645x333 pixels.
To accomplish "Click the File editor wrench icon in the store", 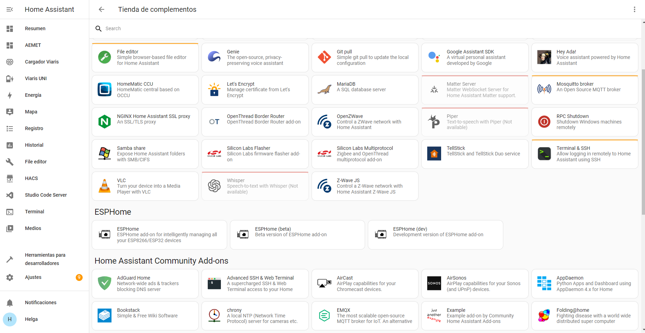I will [105, 57].
